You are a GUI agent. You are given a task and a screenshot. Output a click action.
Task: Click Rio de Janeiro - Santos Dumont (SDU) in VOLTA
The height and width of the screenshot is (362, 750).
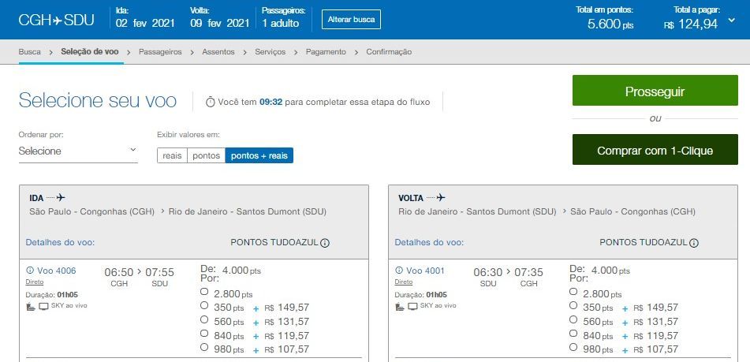[477, 211]
